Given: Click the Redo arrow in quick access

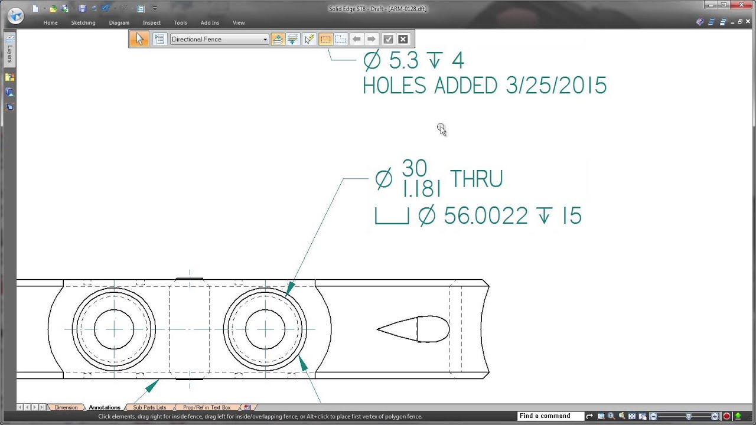Looking at the screenshot, I should [x=124, y=8].
